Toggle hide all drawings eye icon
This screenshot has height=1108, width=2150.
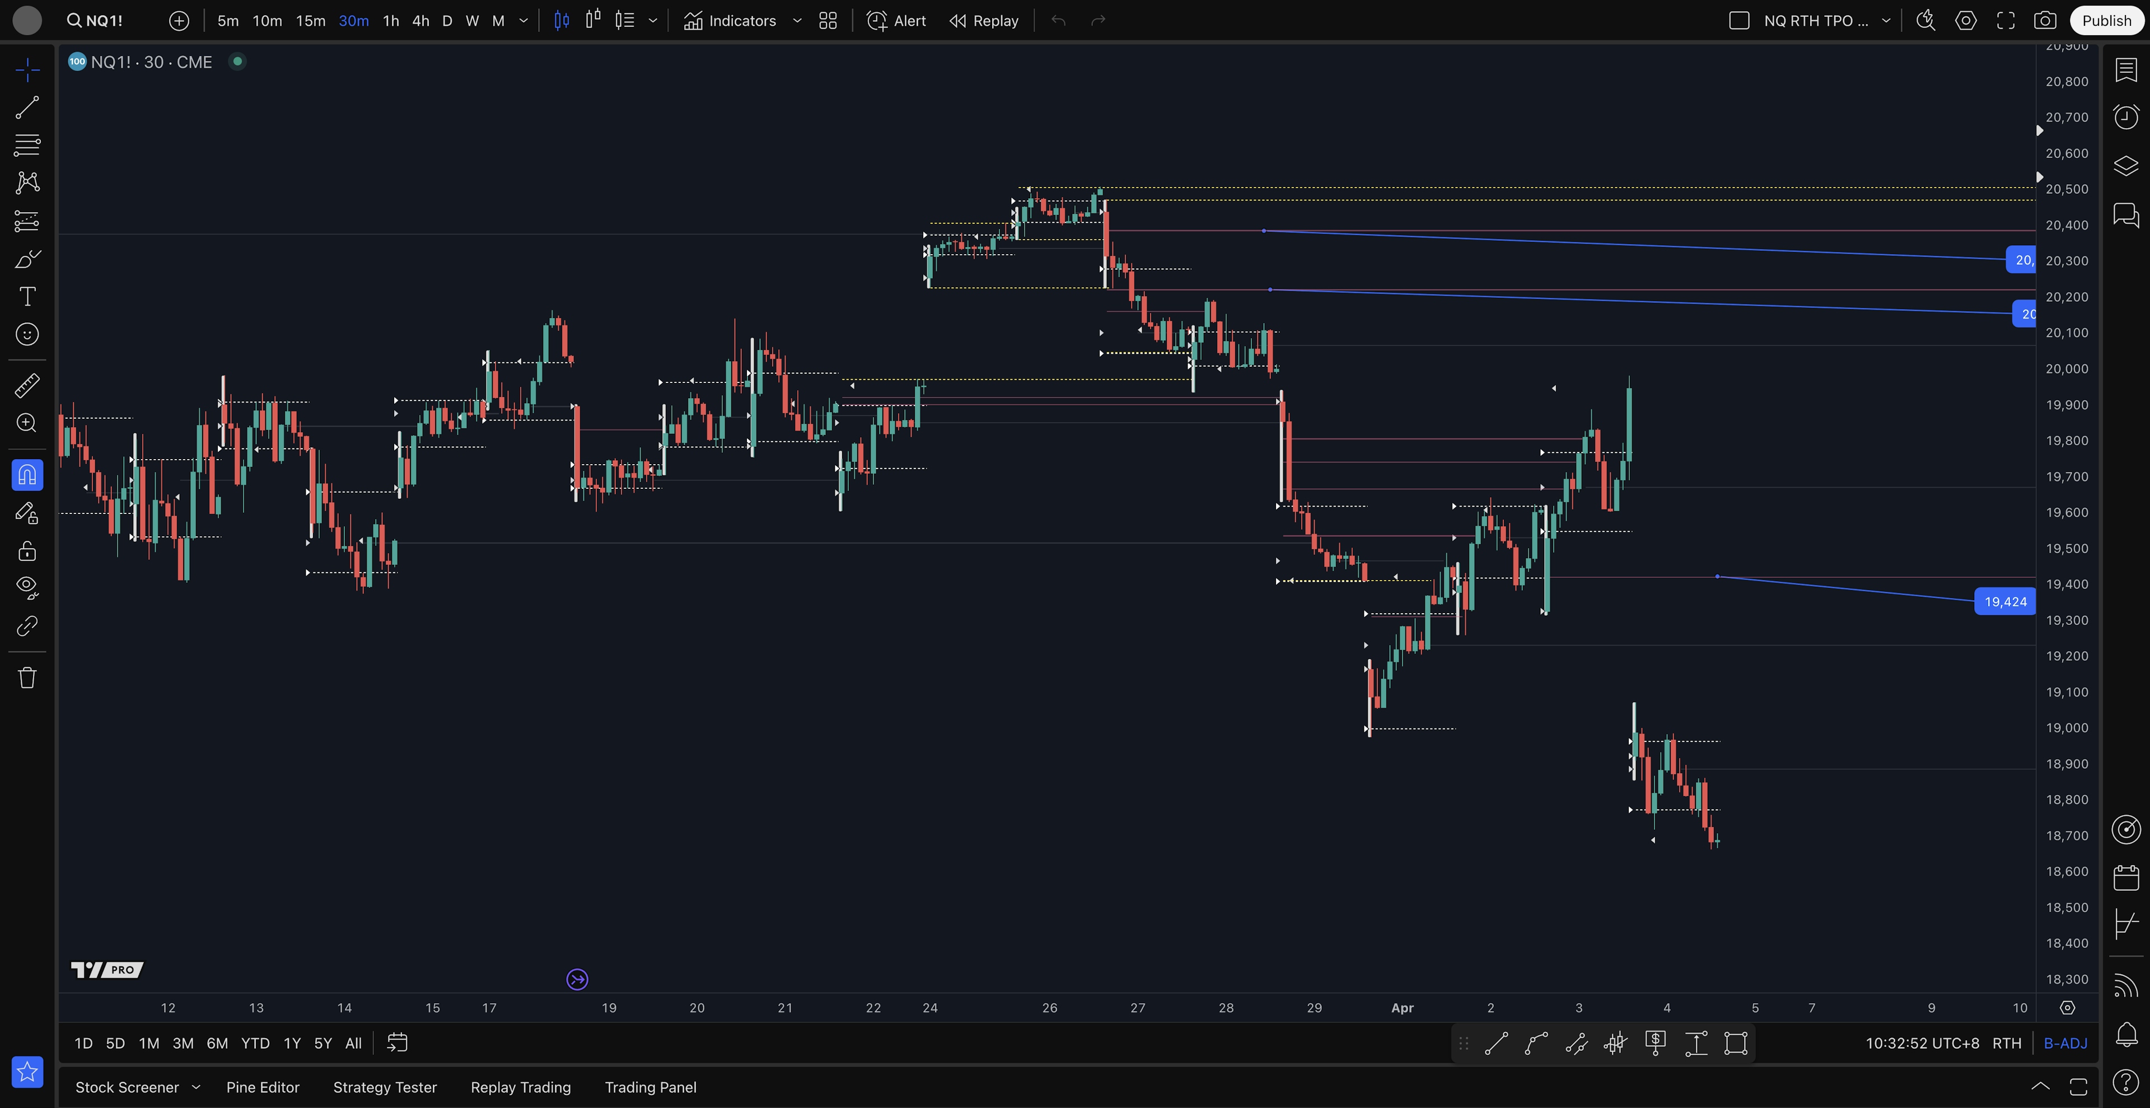pos(27,587)
